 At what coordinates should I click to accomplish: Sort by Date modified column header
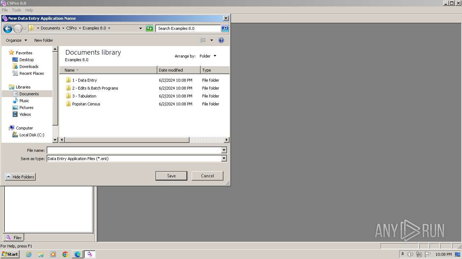click(x=179, y=70)
